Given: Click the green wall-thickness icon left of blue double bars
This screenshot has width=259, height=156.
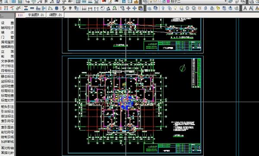Looking at the screenshot, I should tap(38, 8).
